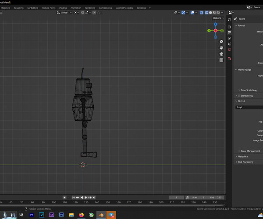
Task: Toggle camera view with the camera icon
Action: click(x=221, y=54)
